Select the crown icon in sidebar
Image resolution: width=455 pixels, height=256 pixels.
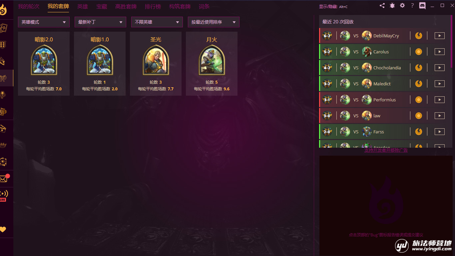[x=3, y=145]
